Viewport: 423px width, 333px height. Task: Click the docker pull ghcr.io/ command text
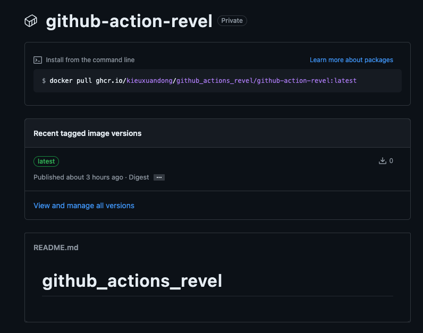tap(88, 81)
